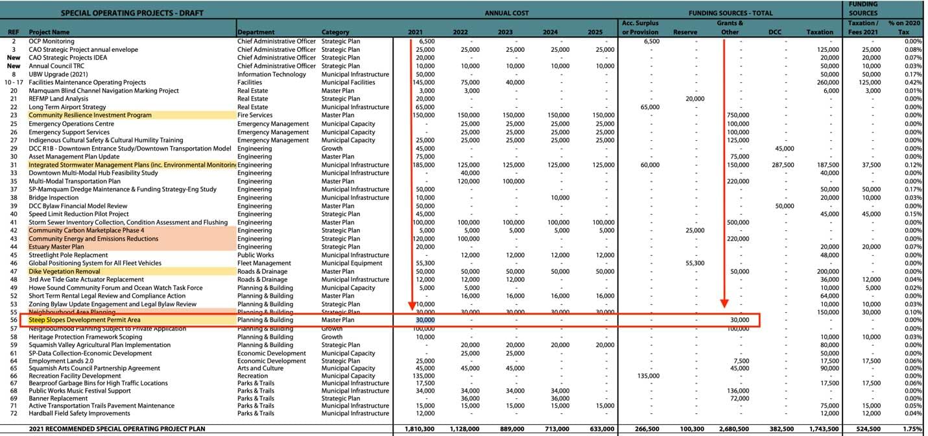Click the "Information Technology" department cell

[272, 74]
